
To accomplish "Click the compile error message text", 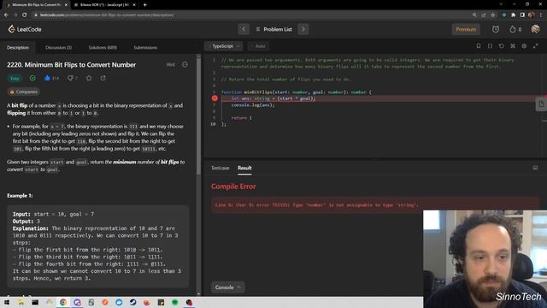I will [316, 205].
